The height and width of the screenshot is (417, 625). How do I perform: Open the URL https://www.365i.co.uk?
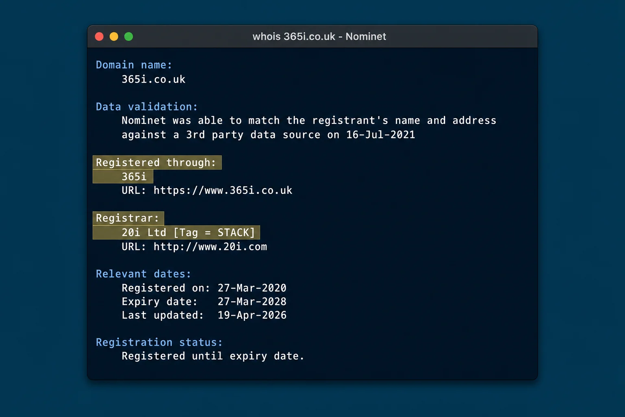[223, 191]
